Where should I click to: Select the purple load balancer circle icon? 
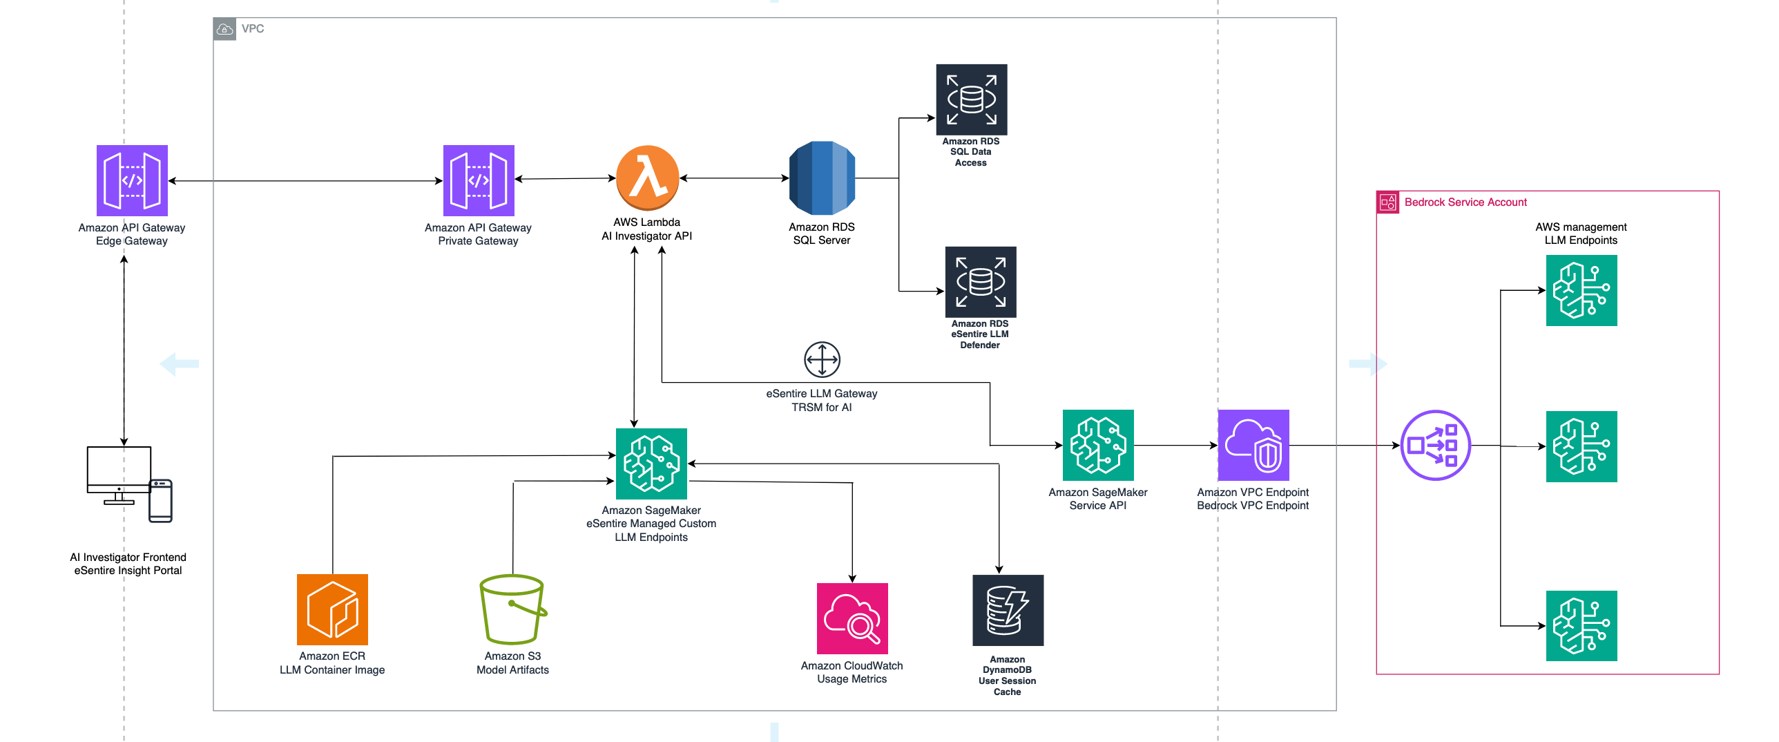pyautogui.click(x=1435, y=445)
